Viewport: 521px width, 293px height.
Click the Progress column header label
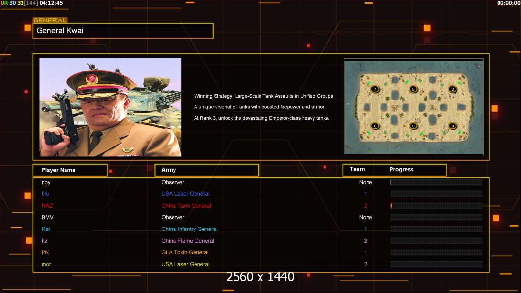point(401,169)
